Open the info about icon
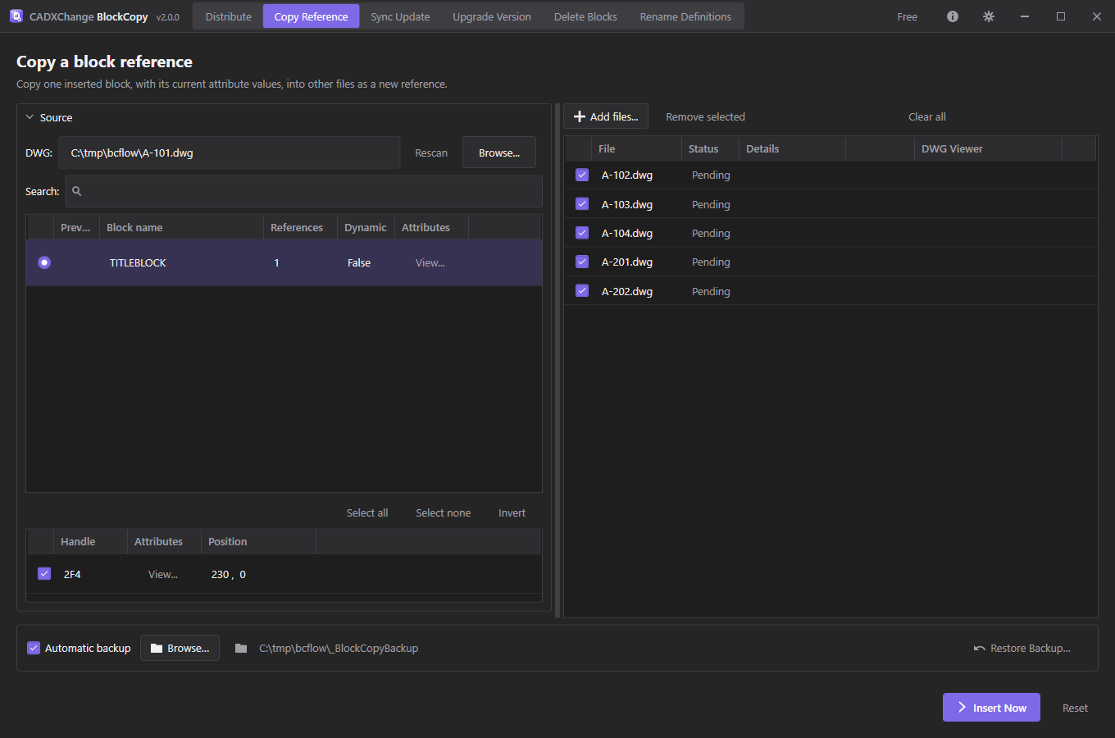The width and height of the screenshot is (1115, 738). tap(953, 16)
